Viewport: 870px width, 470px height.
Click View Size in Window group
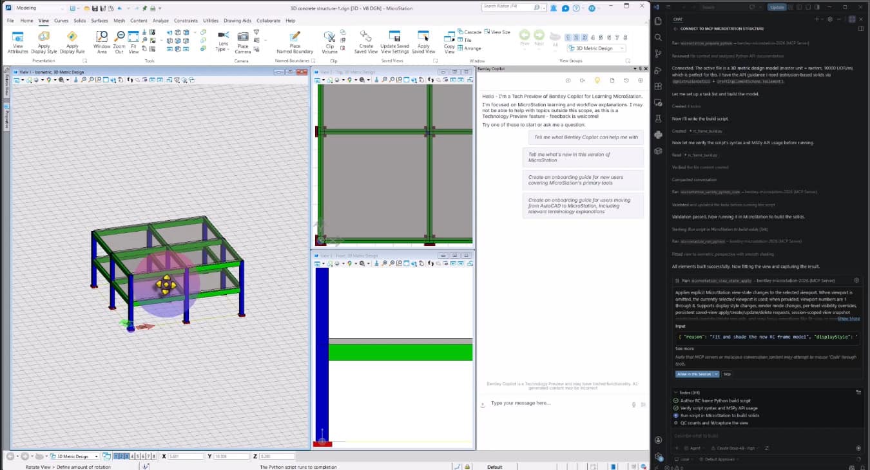498,32
